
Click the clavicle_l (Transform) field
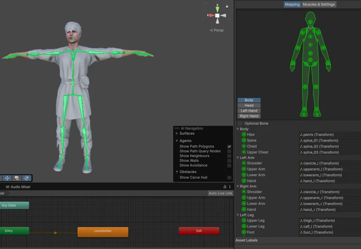tap(330, 163)
